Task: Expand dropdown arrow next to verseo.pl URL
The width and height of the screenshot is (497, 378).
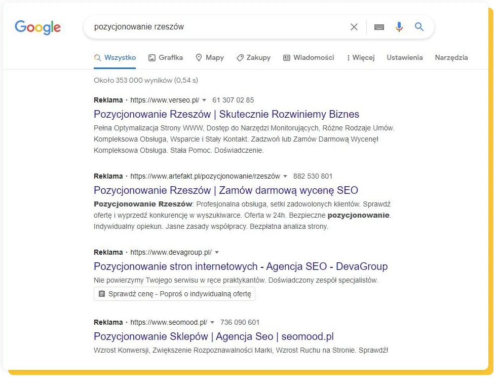Action: [x=204, y=100]
